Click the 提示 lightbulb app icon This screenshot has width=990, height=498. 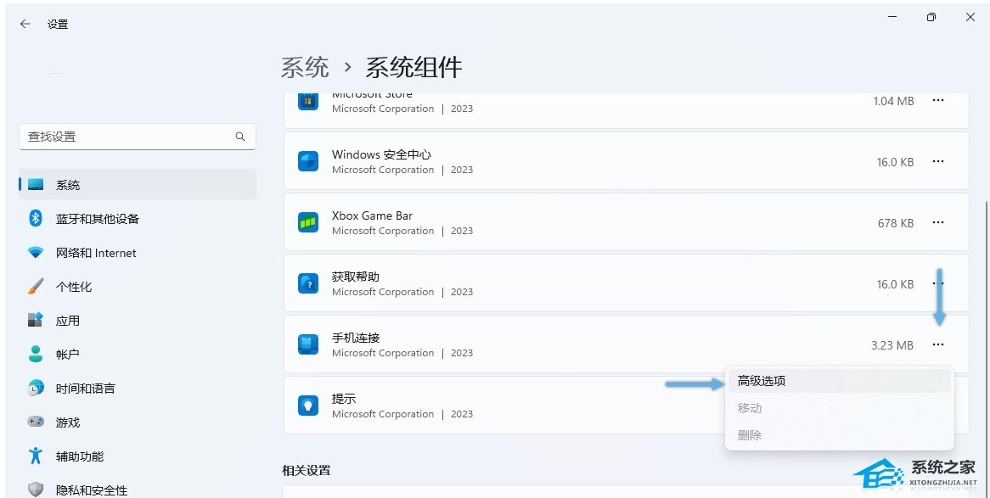[308, 406]
